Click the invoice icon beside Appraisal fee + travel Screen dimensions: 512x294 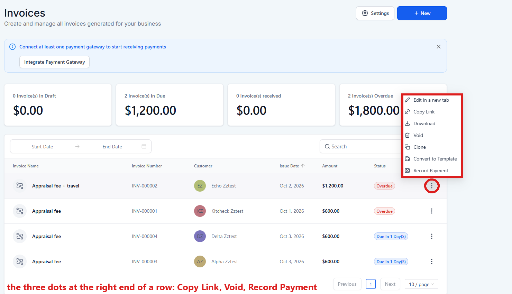pyautogui.click(x=20, y=186)
